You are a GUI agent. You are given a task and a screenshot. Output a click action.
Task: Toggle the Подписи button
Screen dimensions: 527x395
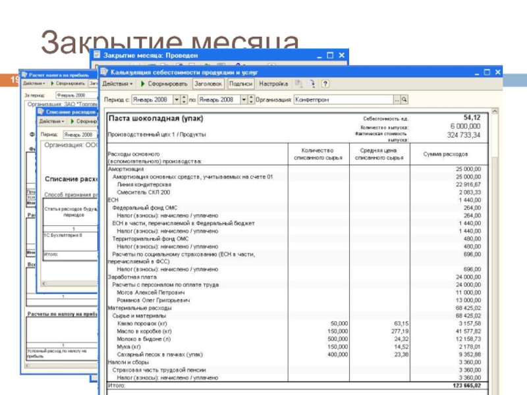[241, 84]
